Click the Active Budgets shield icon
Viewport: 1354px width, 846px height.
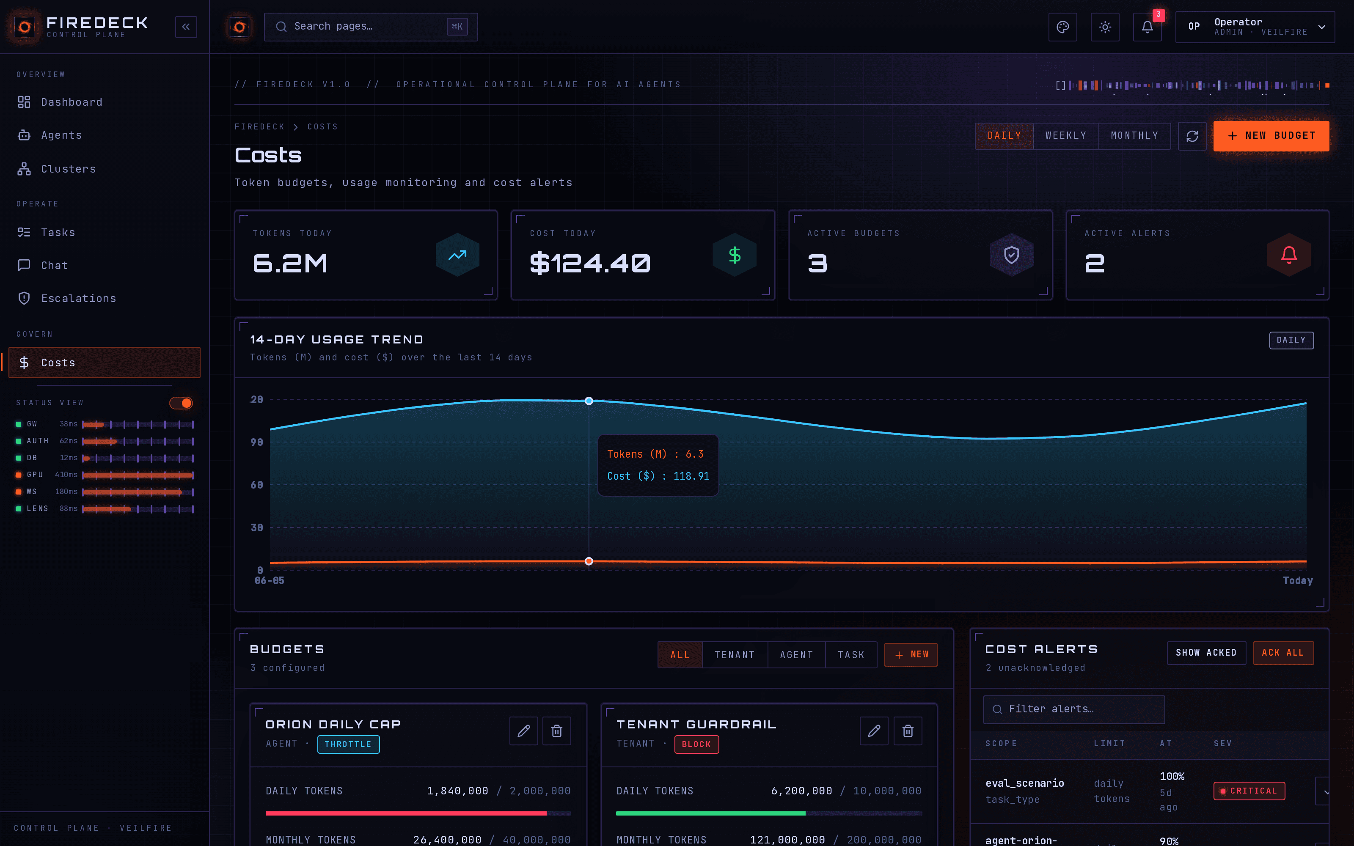click(1012, 255)
